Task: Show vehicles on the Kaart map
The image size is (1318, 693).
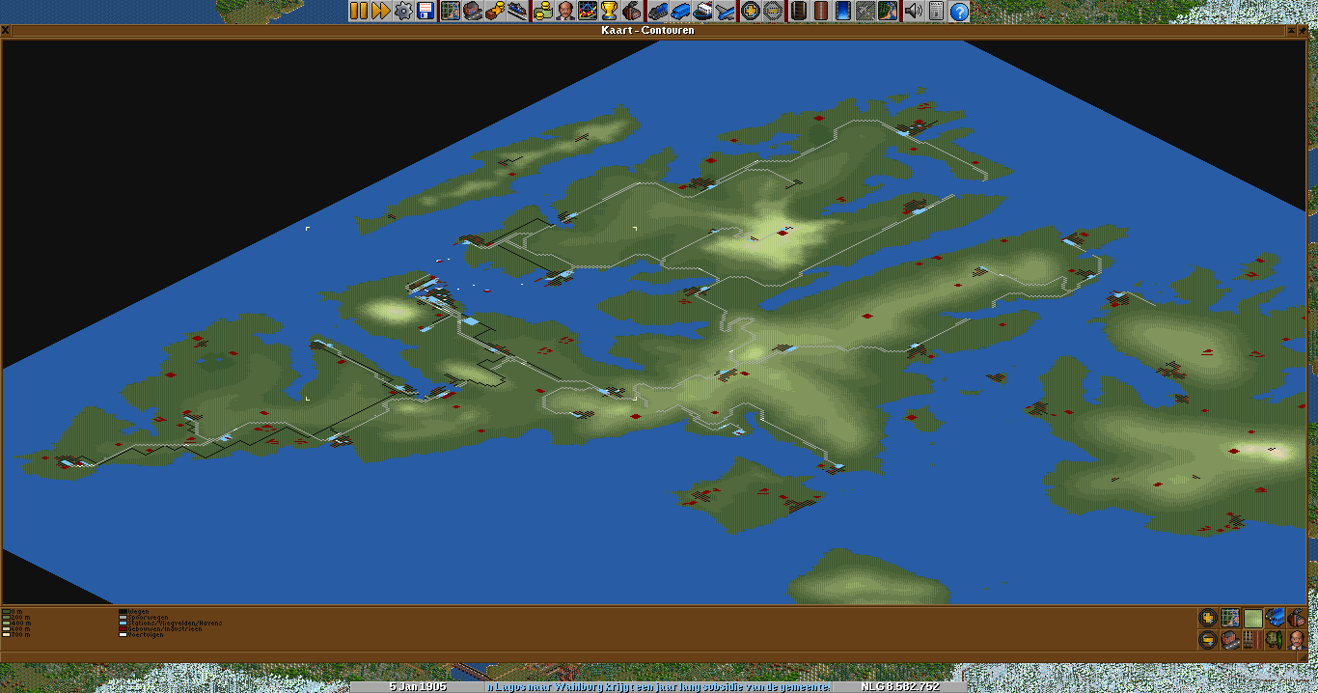Action: click(1275, 618)
